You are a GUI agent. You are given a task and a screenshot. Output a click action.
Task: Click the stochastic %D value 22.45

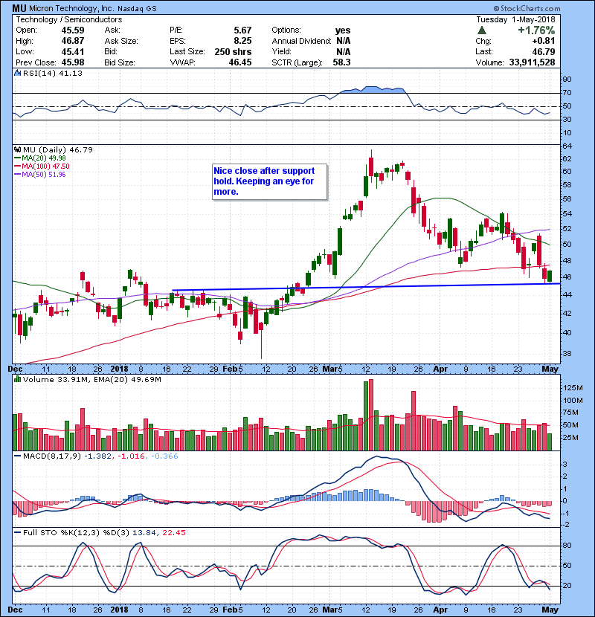click(173, 532)
